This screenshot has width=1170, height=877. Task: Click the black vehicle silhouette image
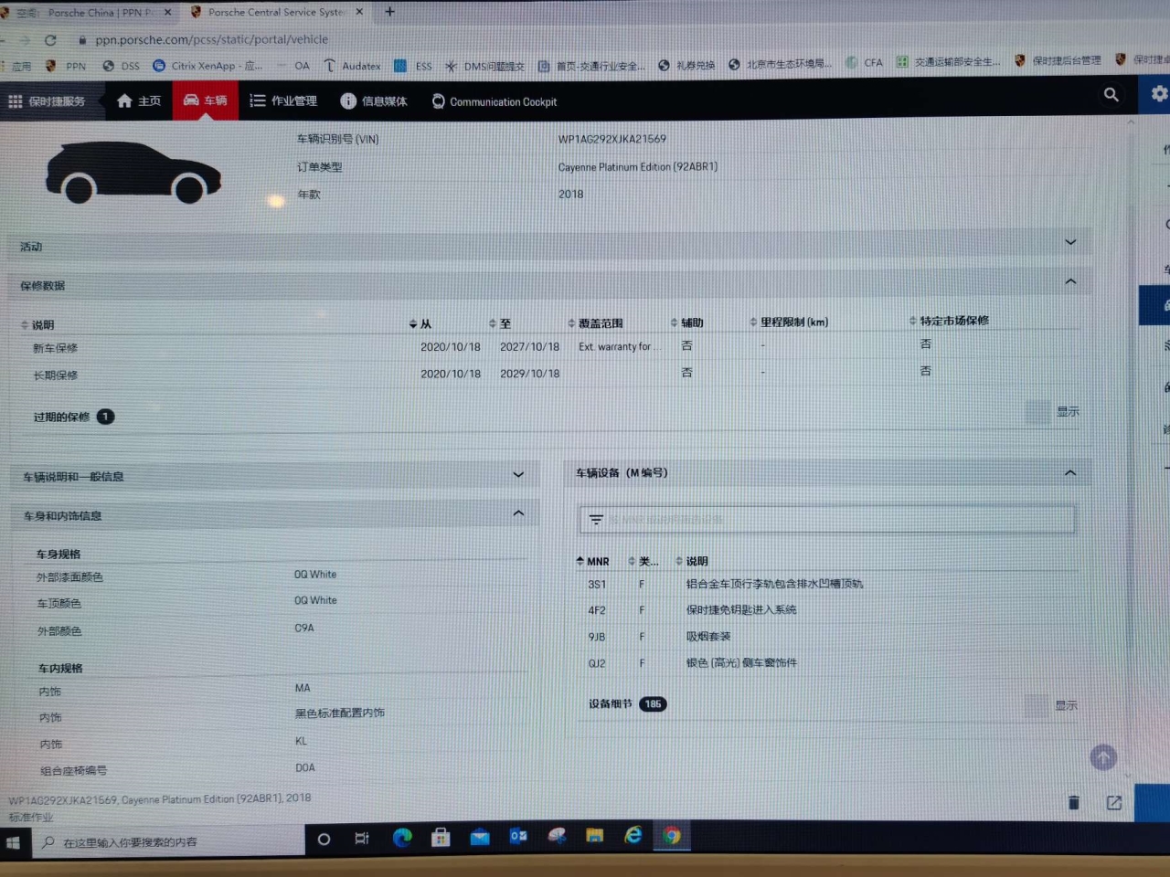(133, 173)
